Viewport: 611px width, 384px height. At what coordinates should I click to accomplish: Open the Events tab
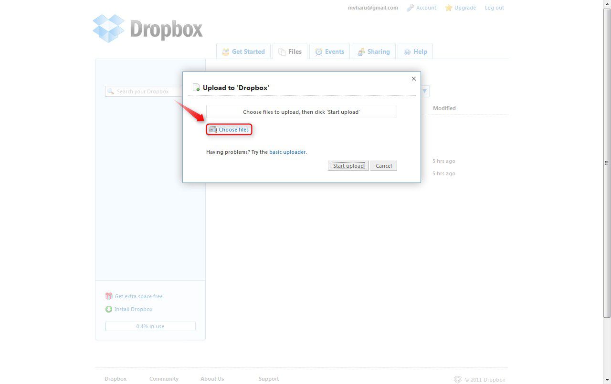pos(329,51)
